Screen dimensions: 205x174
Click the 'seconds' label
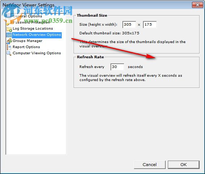click(135, 67)
